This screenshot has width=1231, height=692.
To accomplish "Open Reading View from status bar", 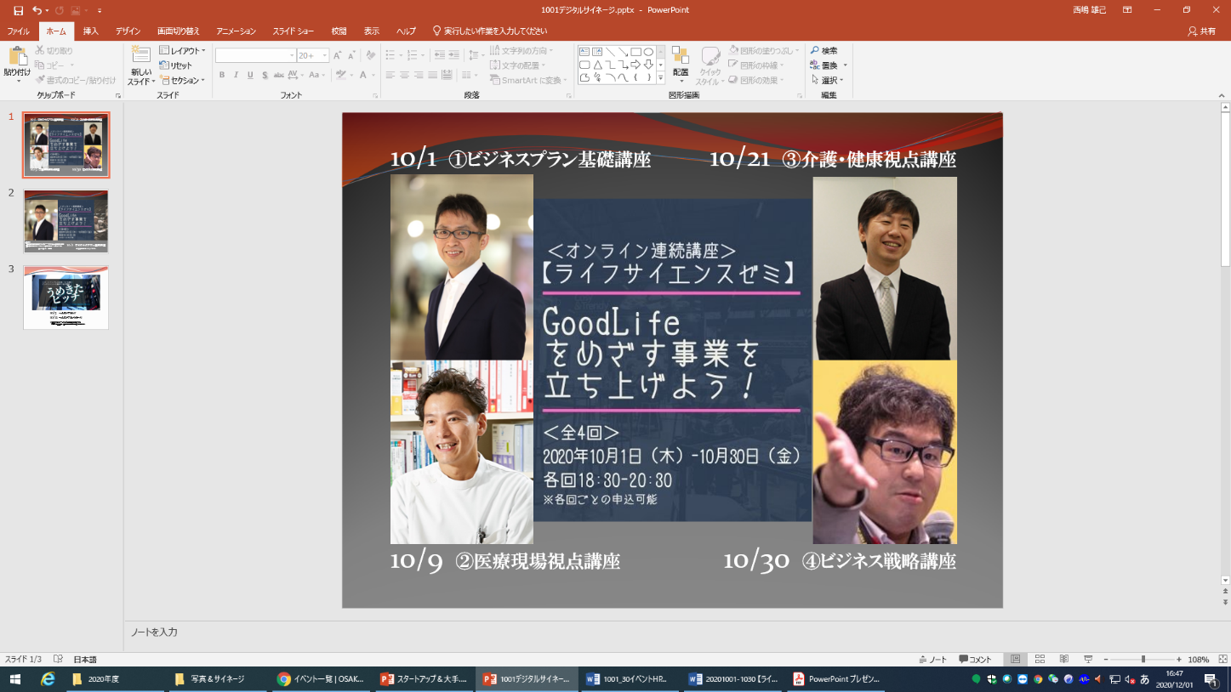I will (1063, 660).
